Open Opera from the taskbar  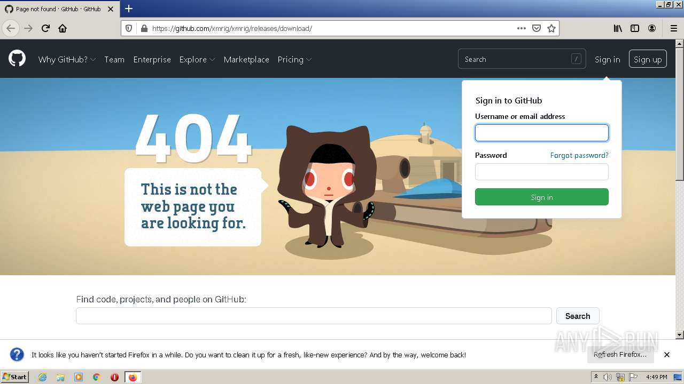pyautogui.click(x=114, y=377)
